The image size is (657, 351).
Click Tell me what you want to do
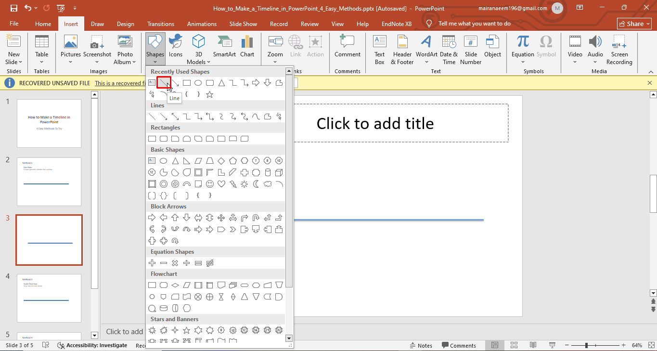(x=474, y=24)
